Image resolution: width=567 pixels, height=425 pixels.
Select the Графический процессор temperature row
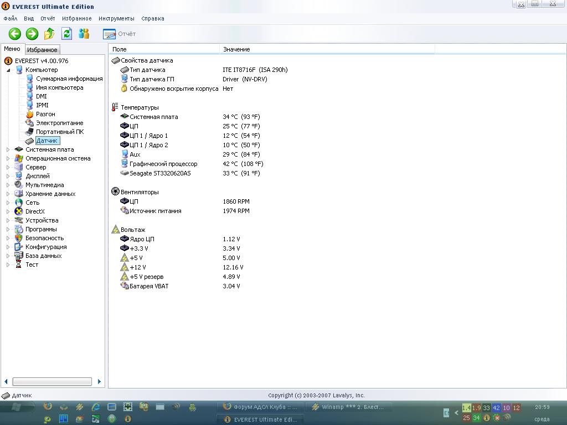tap(192, 164)
